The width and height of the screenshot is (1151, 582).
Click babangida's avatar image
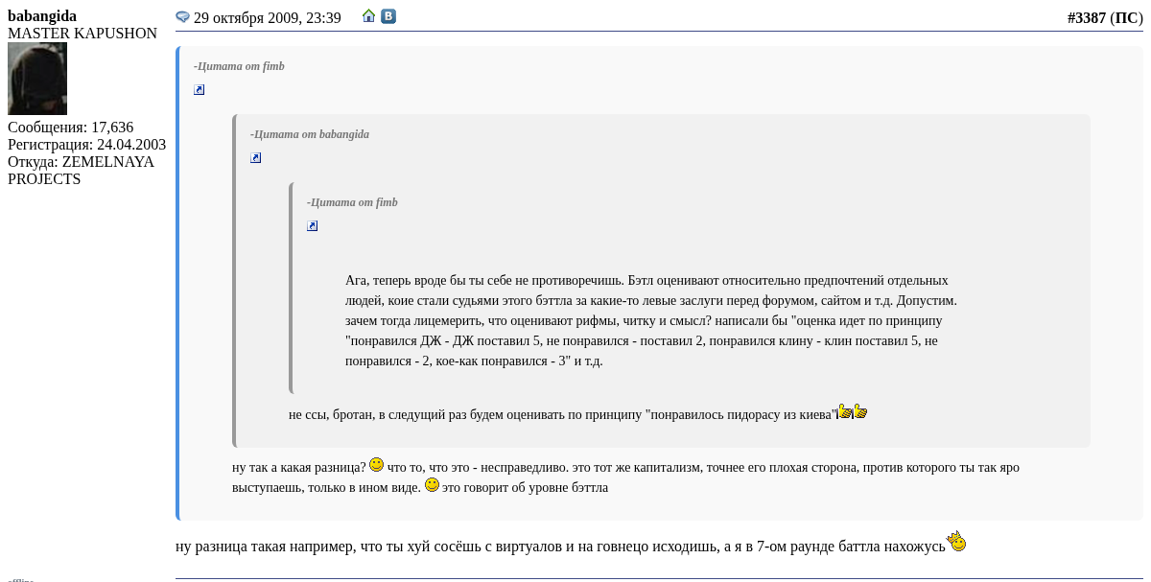pyautogui.click(x=37, y=79)
